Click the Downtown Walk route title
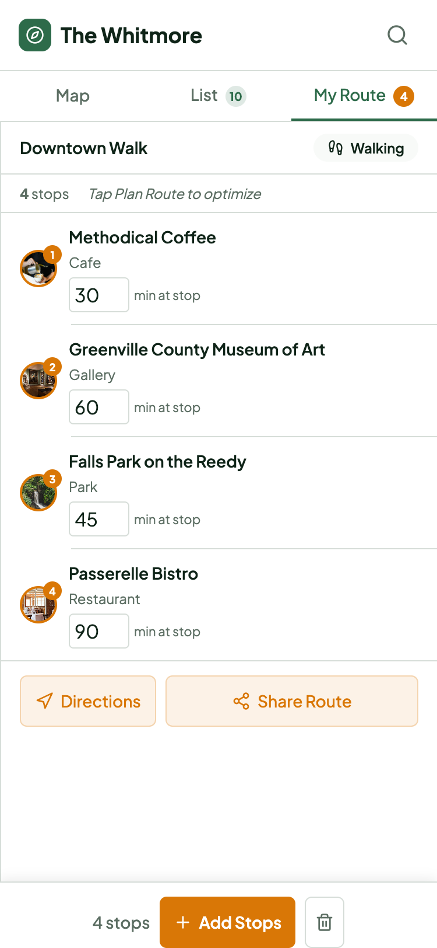 tap(84, 148)
